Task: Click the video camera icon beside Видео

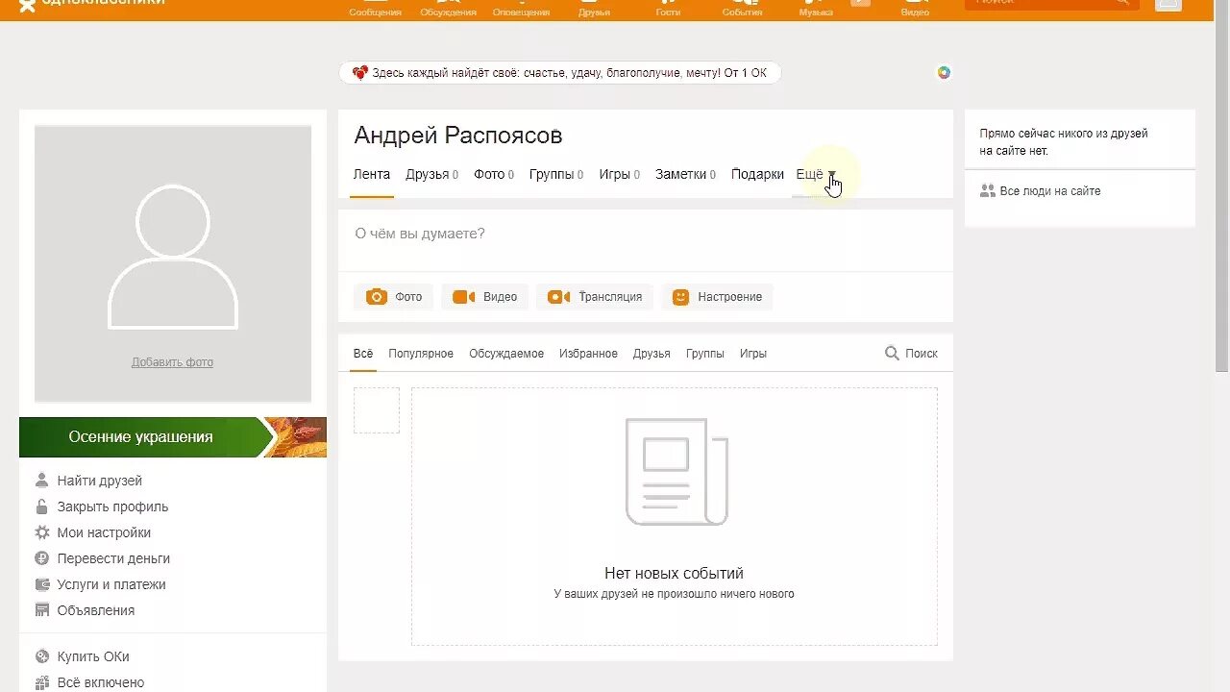Action: [464, 297]
